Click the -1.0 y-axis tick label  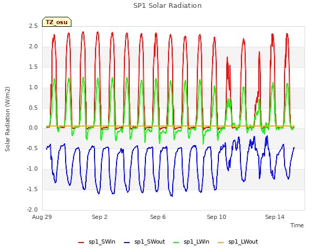click(x=32, y=169)
